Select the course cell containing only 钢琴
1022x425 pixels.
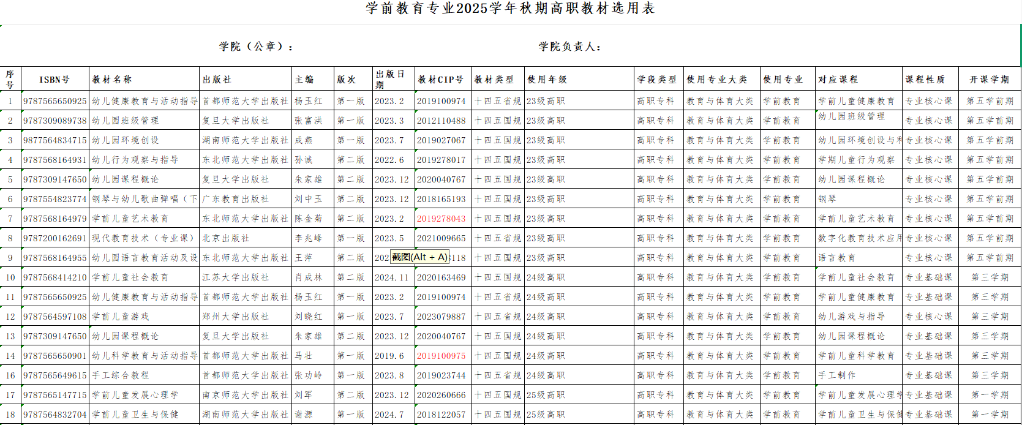(827, 199)
